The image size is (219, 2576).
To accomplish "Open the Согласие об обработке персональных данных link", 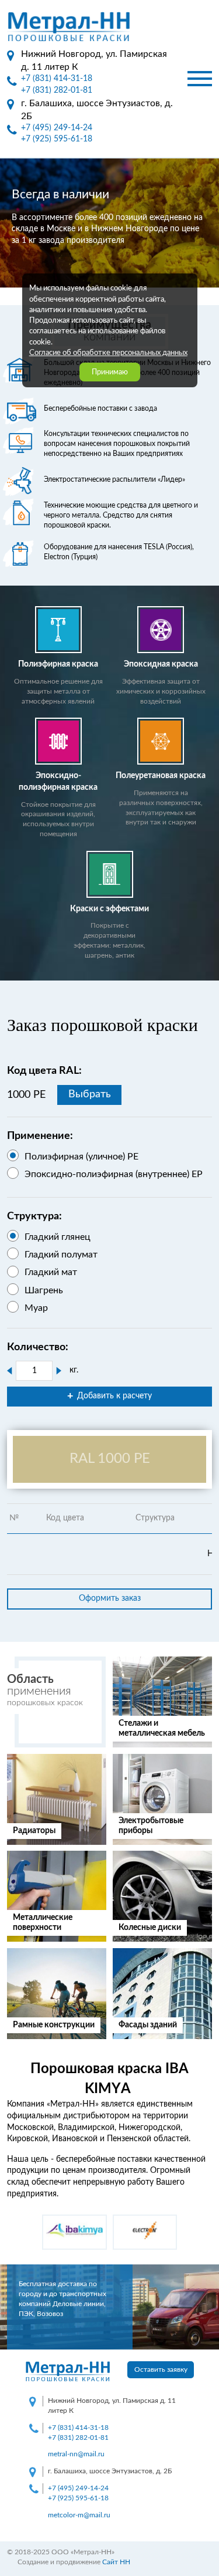I will coord(107,352).
